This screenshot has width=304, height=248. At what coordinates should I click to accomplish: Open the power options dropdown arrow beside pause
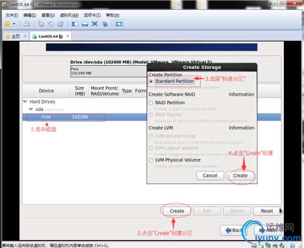point(14,24)
